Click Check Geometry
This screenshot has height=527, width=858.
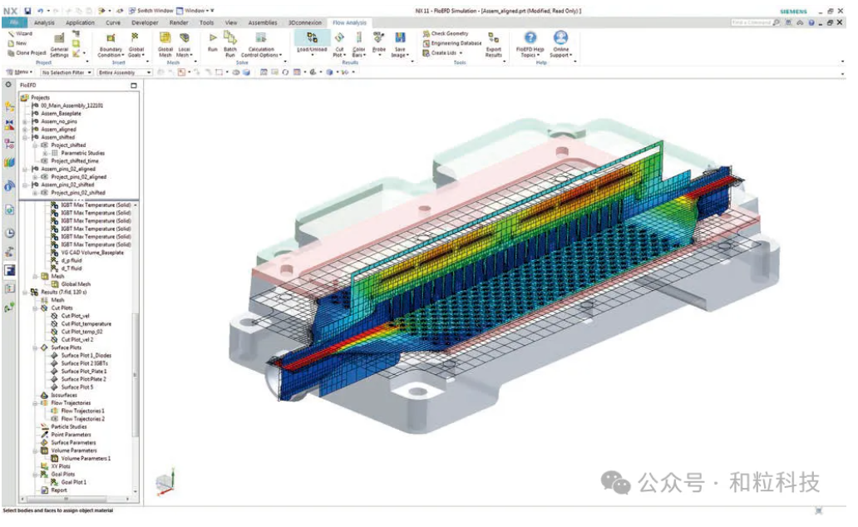(x=449, y=34)
